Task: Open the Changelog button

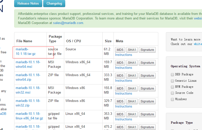Action: (x=54, y=4)
